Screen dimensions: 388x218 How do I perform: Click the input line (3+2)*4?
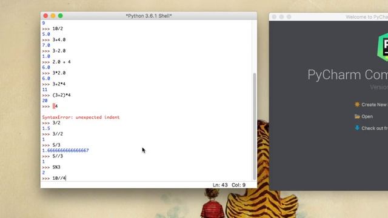61,95
